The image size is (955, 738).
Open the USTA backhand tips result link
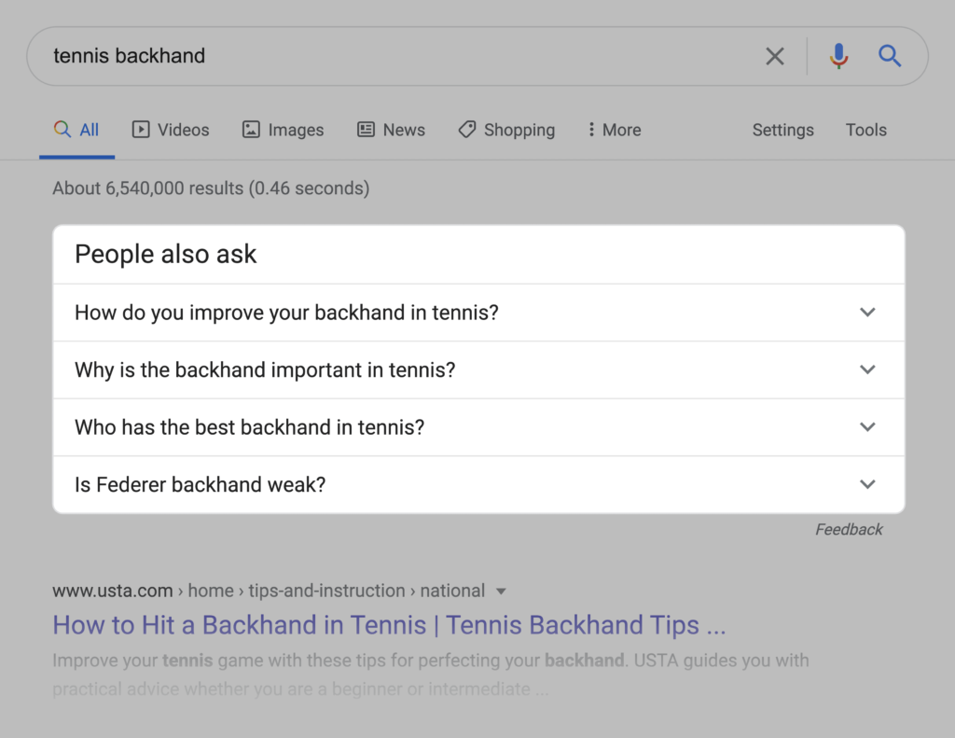pos(389,625)
